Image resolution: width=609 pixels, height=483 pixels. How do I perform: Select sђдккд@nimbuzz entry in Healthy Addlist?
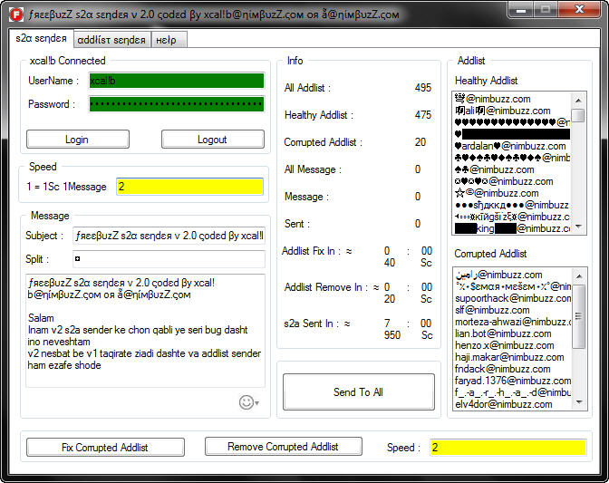point(511,205)
